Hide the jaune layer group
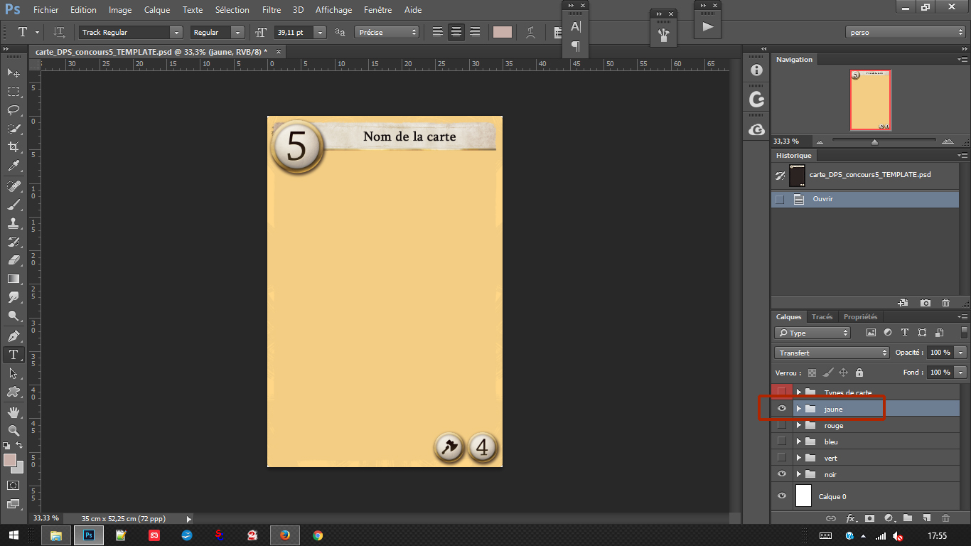Viewport: 971px width, 546px height. [x=782, y=409]
